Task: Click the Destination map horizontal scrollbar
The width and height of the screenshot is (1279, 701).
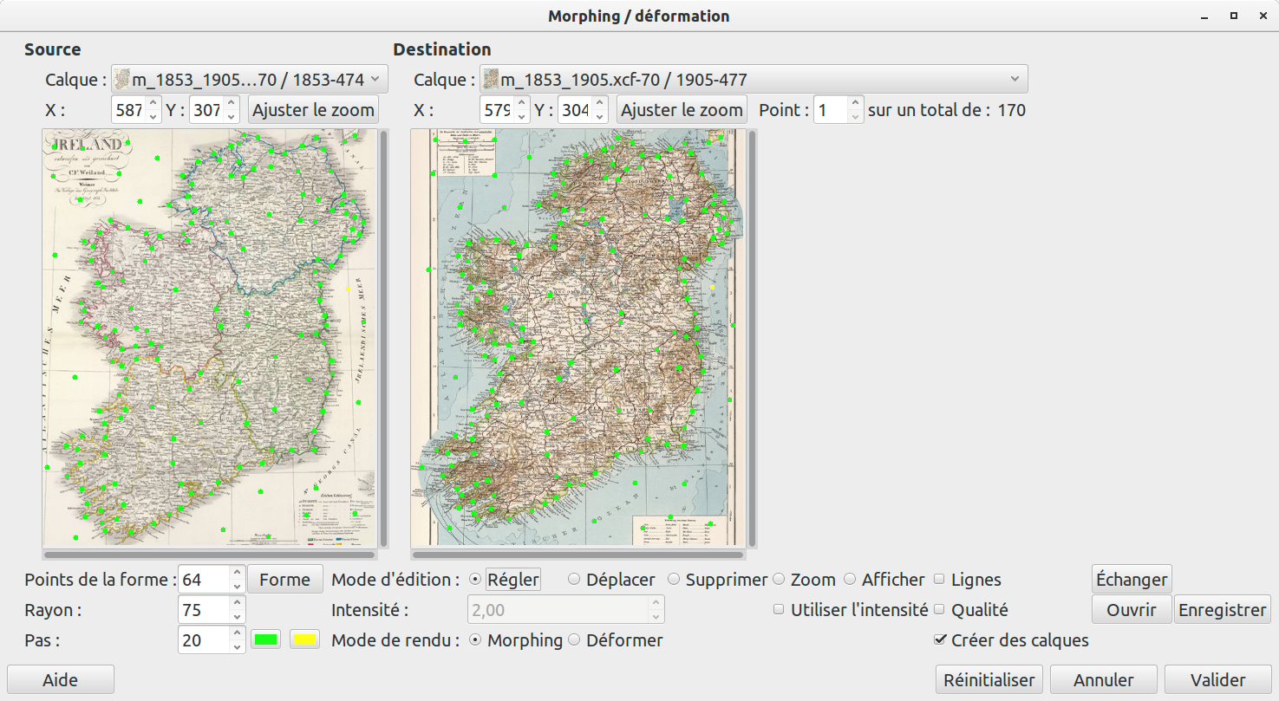Action: [x=578, y=555]
